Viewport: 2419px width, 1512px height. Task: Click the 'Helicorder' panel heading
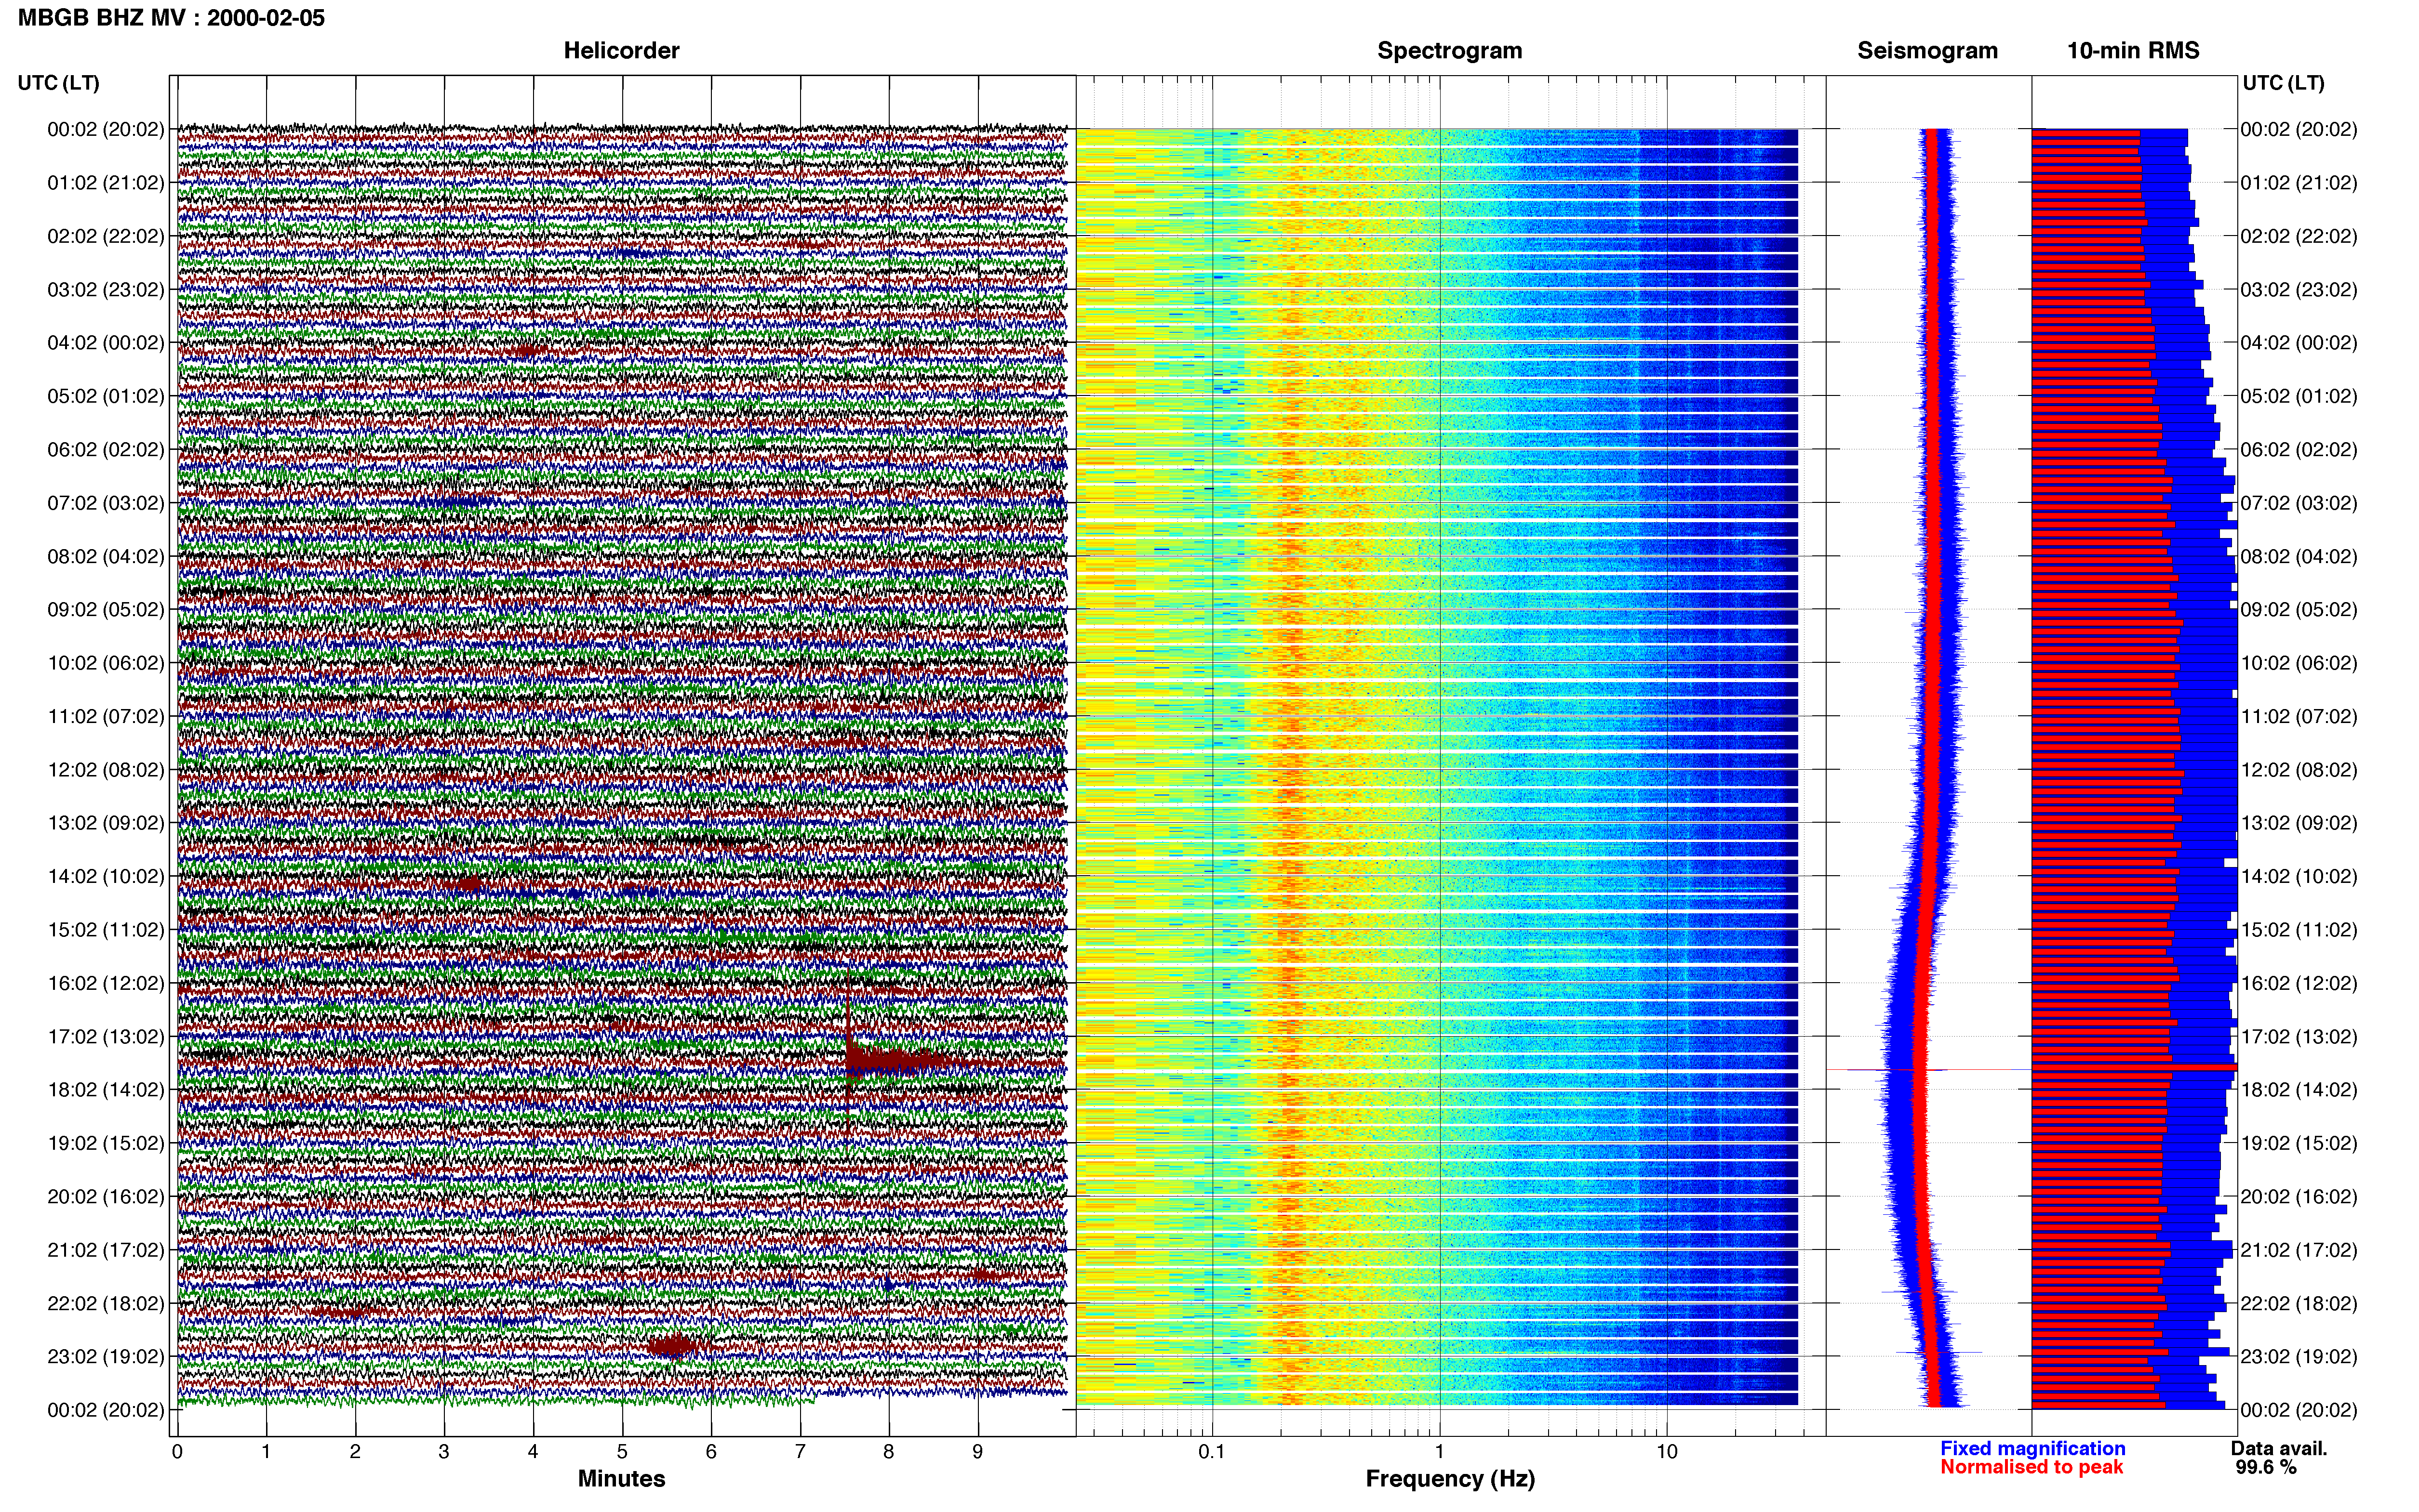[x=621, y=51]
